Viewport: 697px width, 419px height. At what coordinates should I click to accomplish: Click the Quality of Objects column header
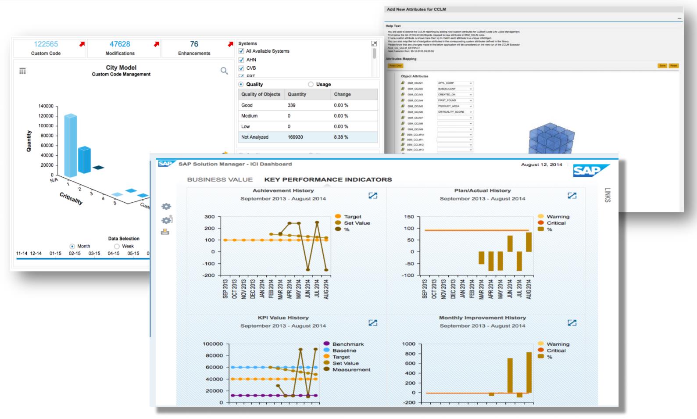(x=261, y=94)
